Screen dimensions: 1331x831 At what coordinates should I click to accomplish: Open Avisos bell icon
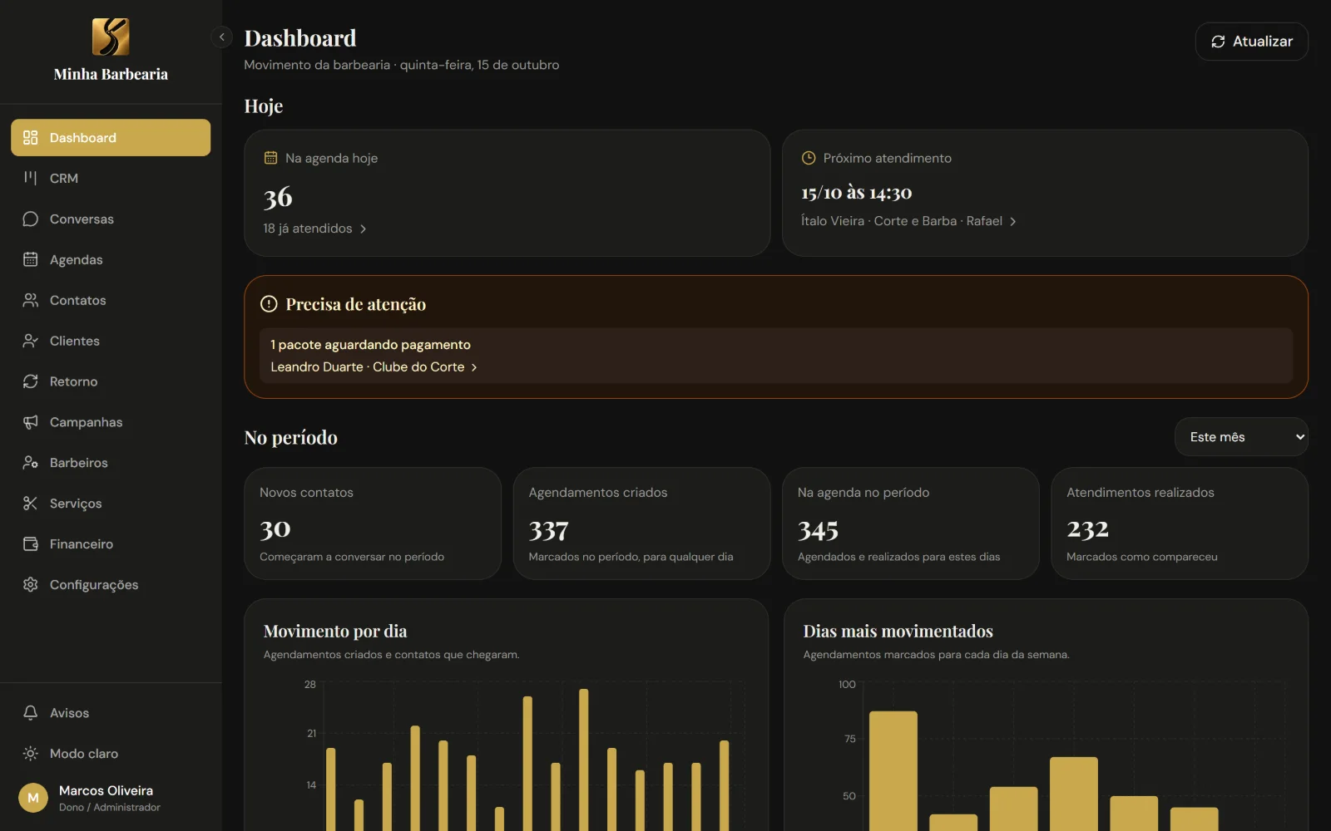tap(31, 713)
